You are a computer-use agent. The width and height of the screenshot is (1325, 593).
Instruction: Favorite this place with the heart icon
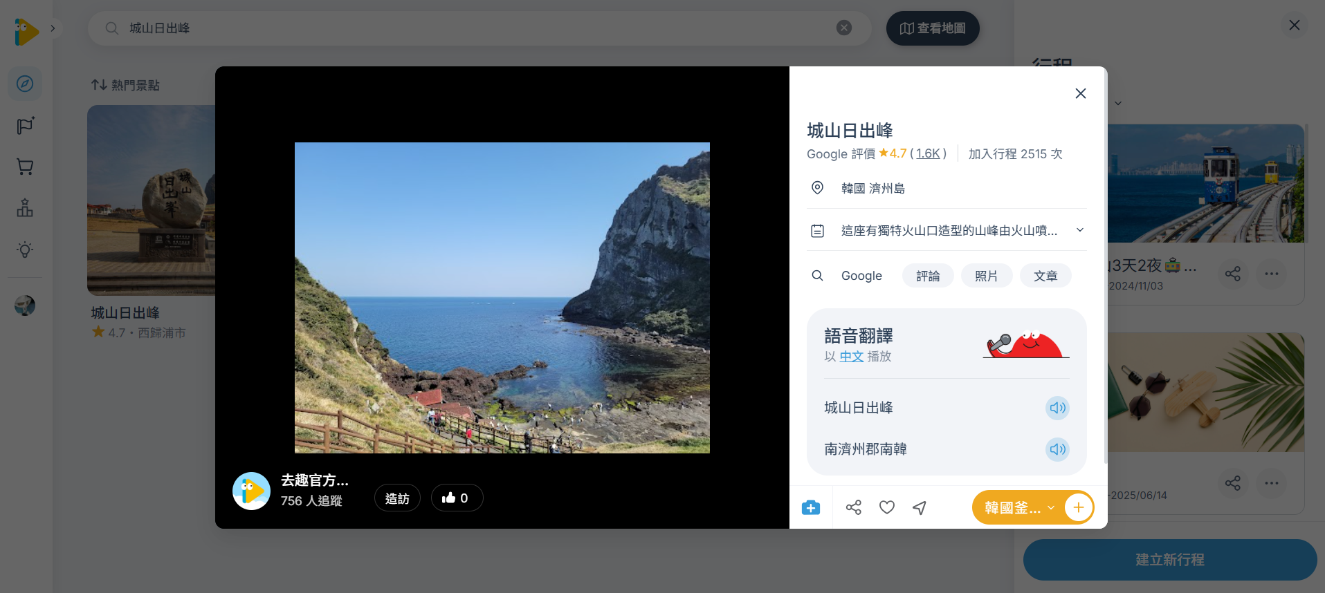(887, 508)
